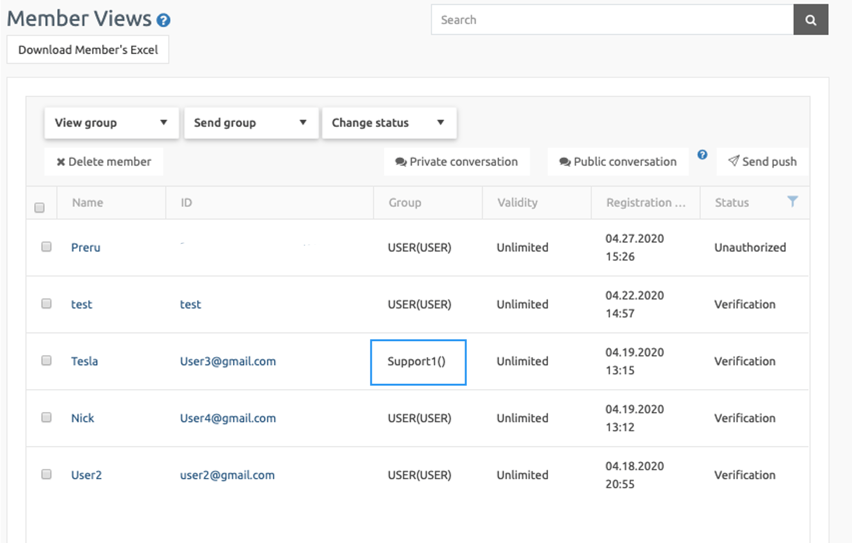The height and width of the screenshot is (543, 852).
Task: Click the search magnifier icon button
Action: pos(810,20)
